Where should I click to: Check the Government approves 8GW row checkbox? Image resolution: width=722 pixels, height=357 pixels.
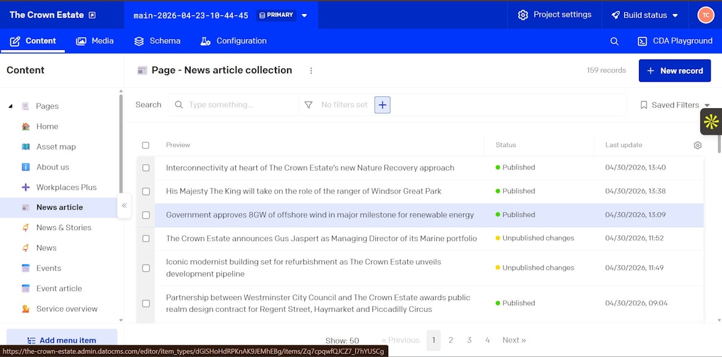click(x=146, y=215)
